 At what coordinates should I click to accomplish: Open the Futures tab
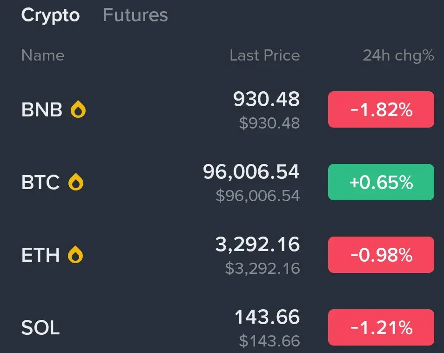(135, 15)
